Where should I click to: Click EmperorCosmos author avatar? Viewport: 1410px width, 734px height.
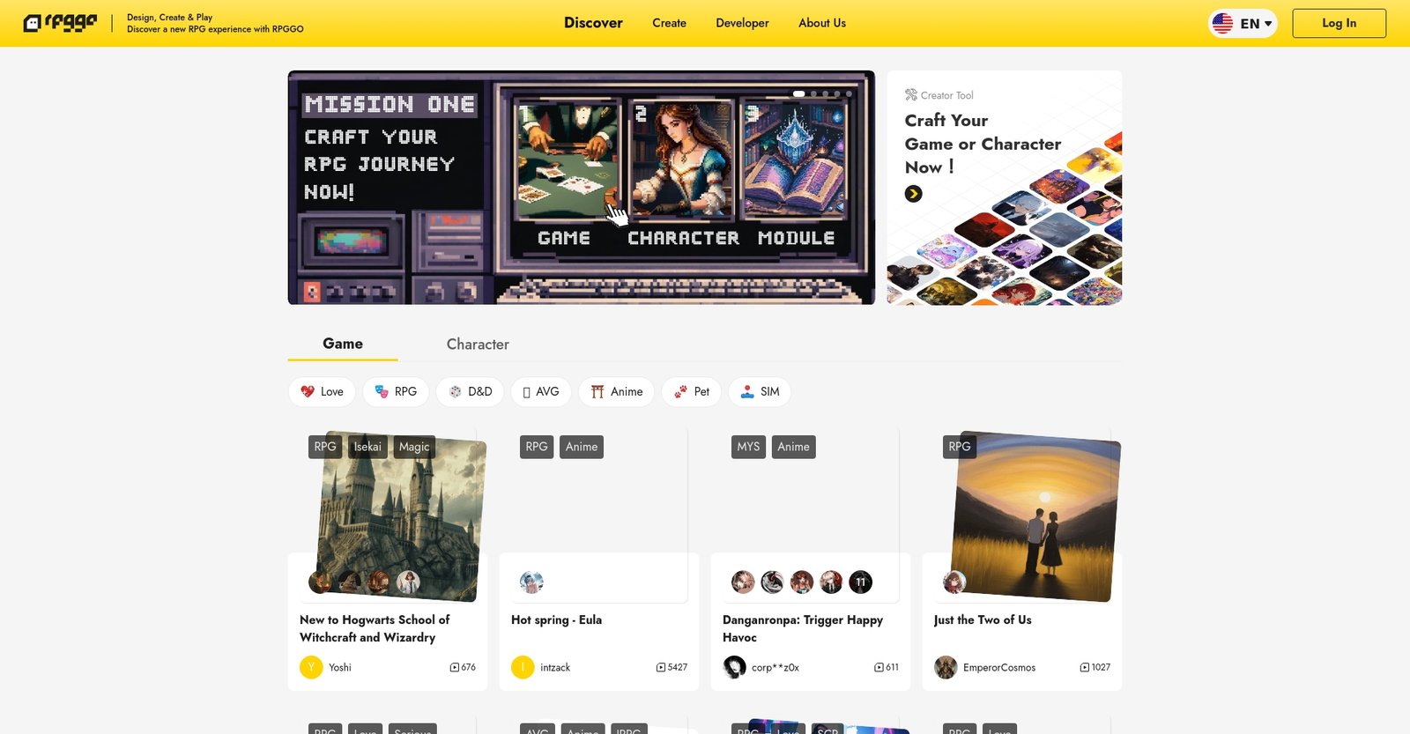[x=946, y=668]
